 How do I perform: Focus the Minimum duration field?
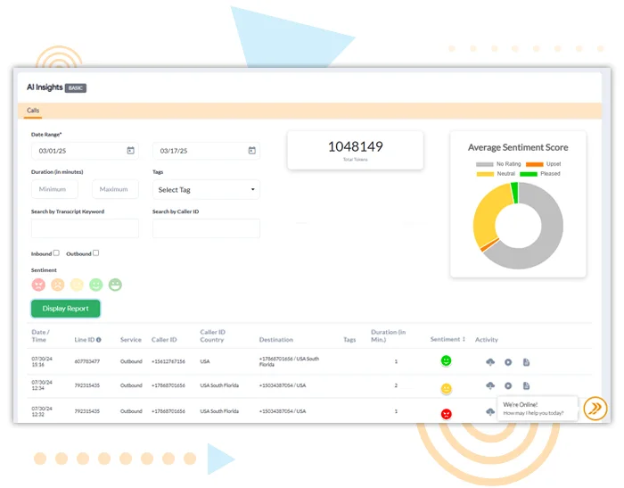click(54, 189)
